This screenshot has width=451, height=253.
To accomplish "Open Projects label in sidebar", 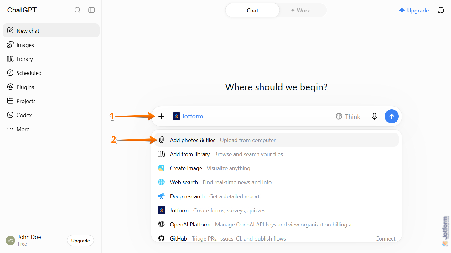I will (26, 101).
